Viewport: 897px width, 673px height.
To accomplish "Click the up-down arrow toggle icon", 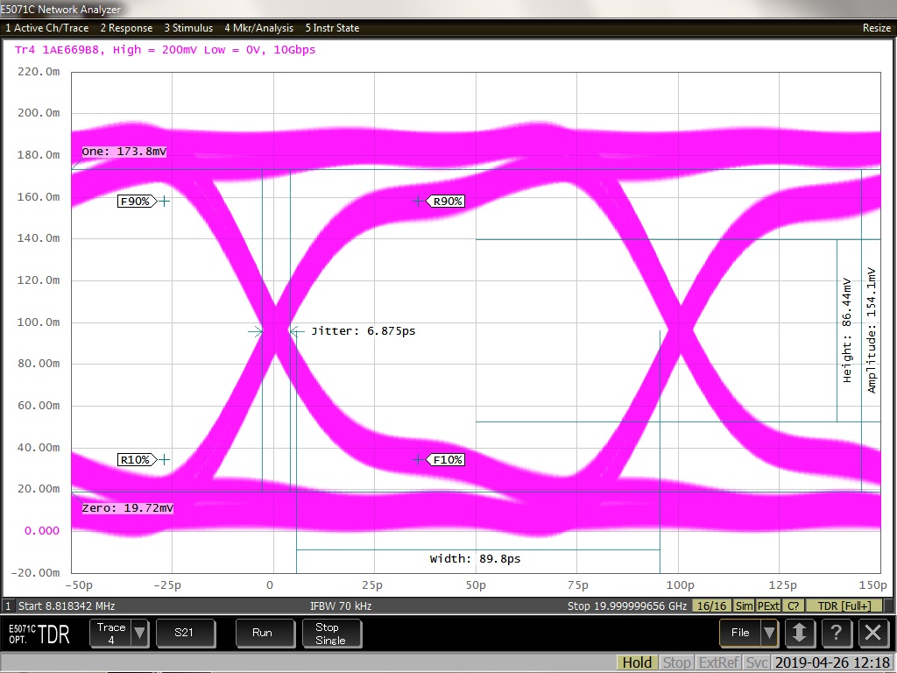I will coord(800,633).
